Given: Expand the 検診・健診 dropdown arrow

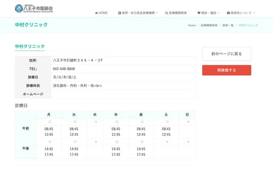Looking at the screenshot, I should coord(220,13).
